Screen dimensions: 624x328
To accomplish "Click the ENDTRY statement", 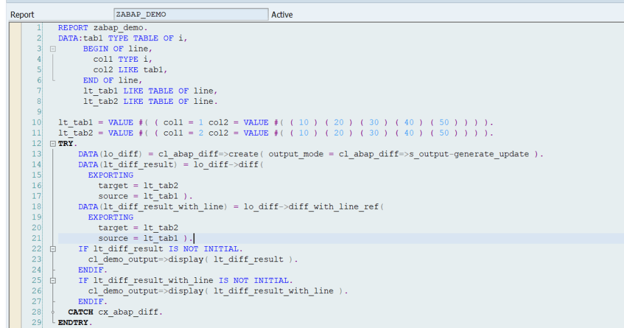I will 75,323.
